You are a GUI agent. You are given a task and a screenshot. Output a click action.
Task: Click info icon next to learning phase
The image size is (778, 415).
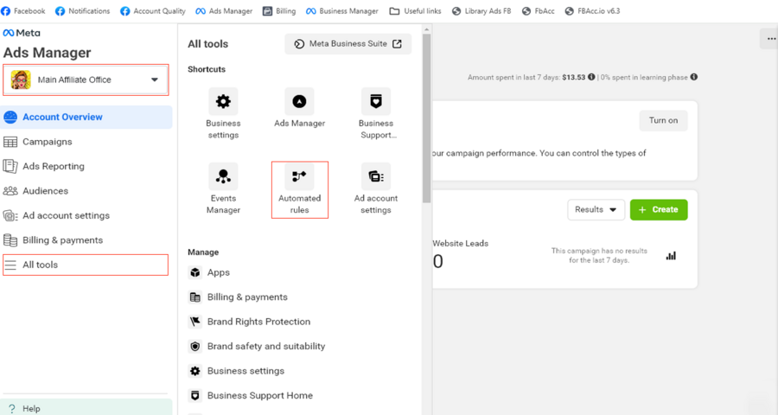click(x=694, y=77)
